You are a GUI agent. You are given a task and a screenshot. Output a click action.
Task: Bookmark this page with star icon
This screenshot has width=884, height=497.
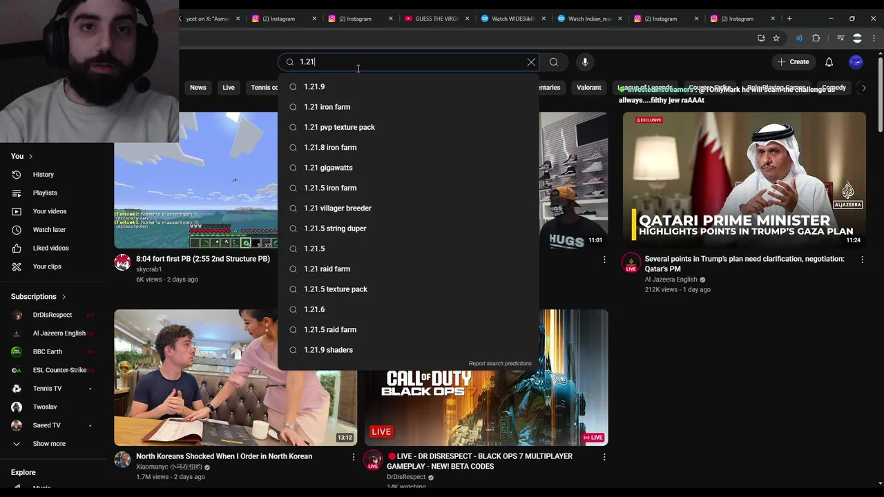776,39
